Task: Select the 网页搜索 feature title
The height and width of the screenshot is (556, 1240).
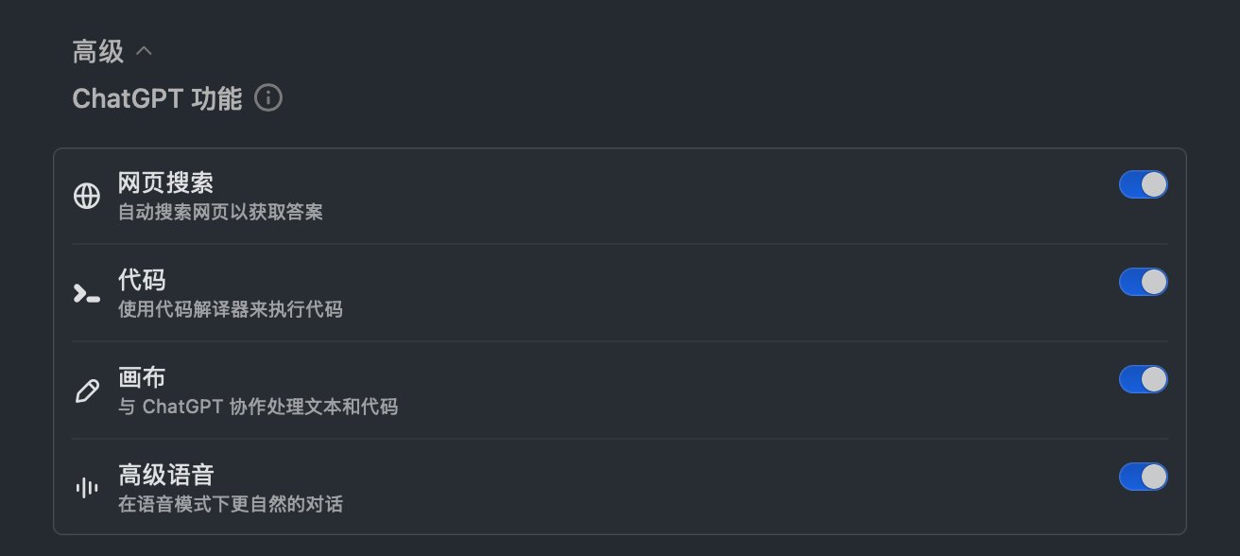Action: click(165, 182)
